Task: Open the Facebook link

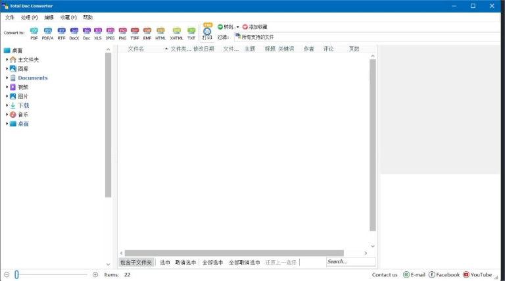Action: pyautogui.click(x=444, y=274)
